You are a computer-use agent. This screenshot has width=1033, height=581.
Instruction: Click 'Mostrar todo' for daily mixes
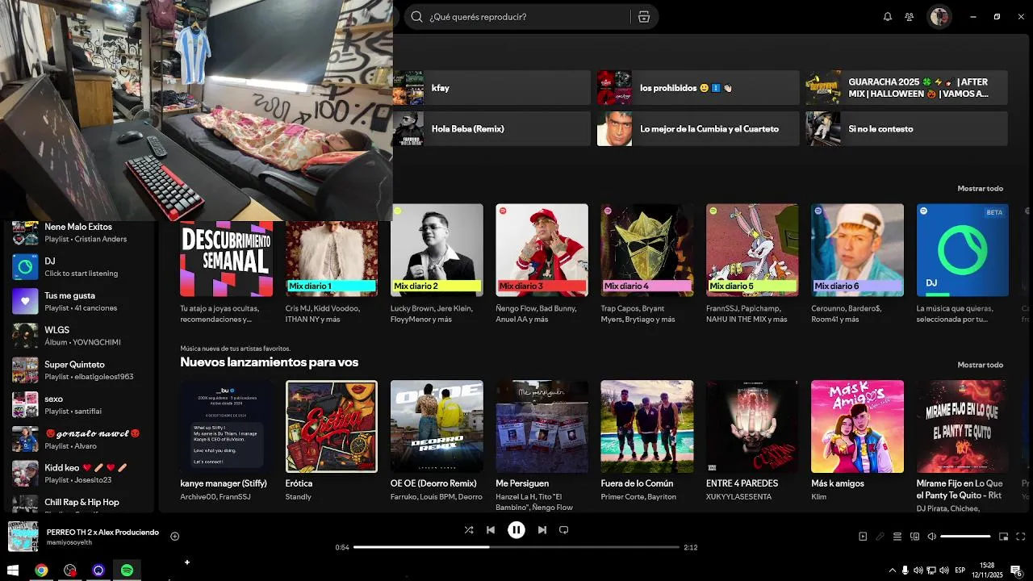(980, 189)
